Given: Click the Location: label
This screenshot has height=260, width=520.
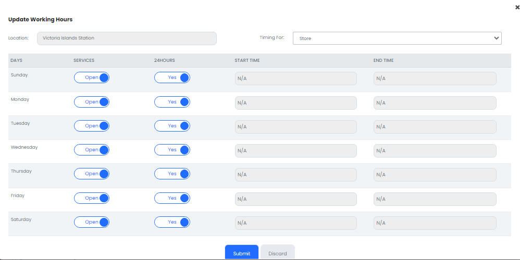Looking at the screenshot, I should point(18,38).
